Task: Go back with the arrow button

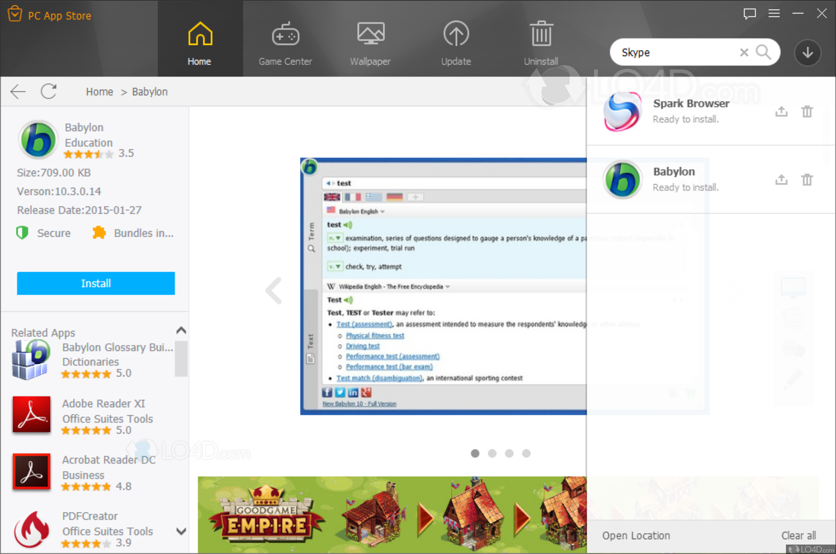Action: point(18,91)
